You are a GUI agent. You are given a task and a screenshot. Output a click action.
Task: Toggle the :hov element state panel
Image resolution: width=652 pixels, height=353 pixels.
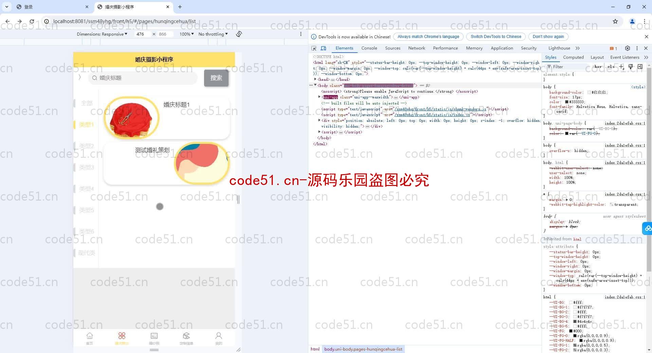tap(597, 67)
